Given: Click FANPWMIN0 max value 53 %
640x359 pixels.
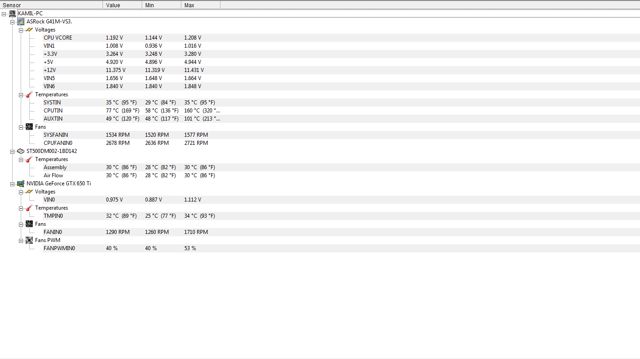Looking at the screenshot, I should tap(190, 248).
